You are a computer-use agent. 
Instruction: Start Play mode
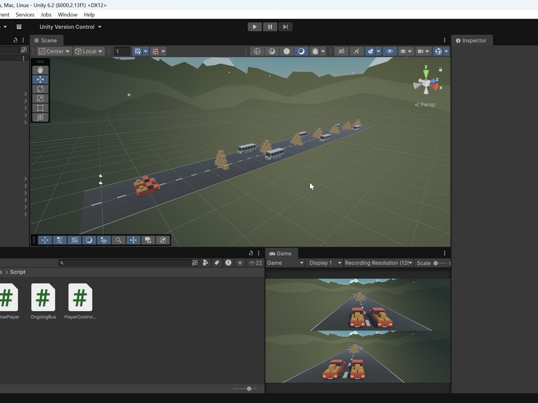click(x=255, y=27)
